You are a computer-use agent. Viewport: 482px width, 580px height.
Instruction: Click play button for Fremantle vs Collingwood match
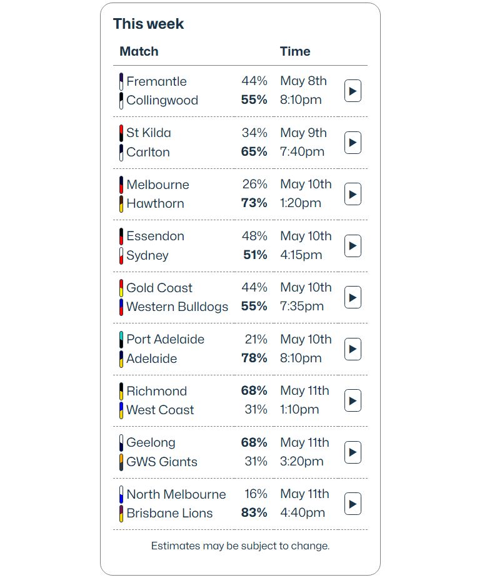click(x=353, y=91)
